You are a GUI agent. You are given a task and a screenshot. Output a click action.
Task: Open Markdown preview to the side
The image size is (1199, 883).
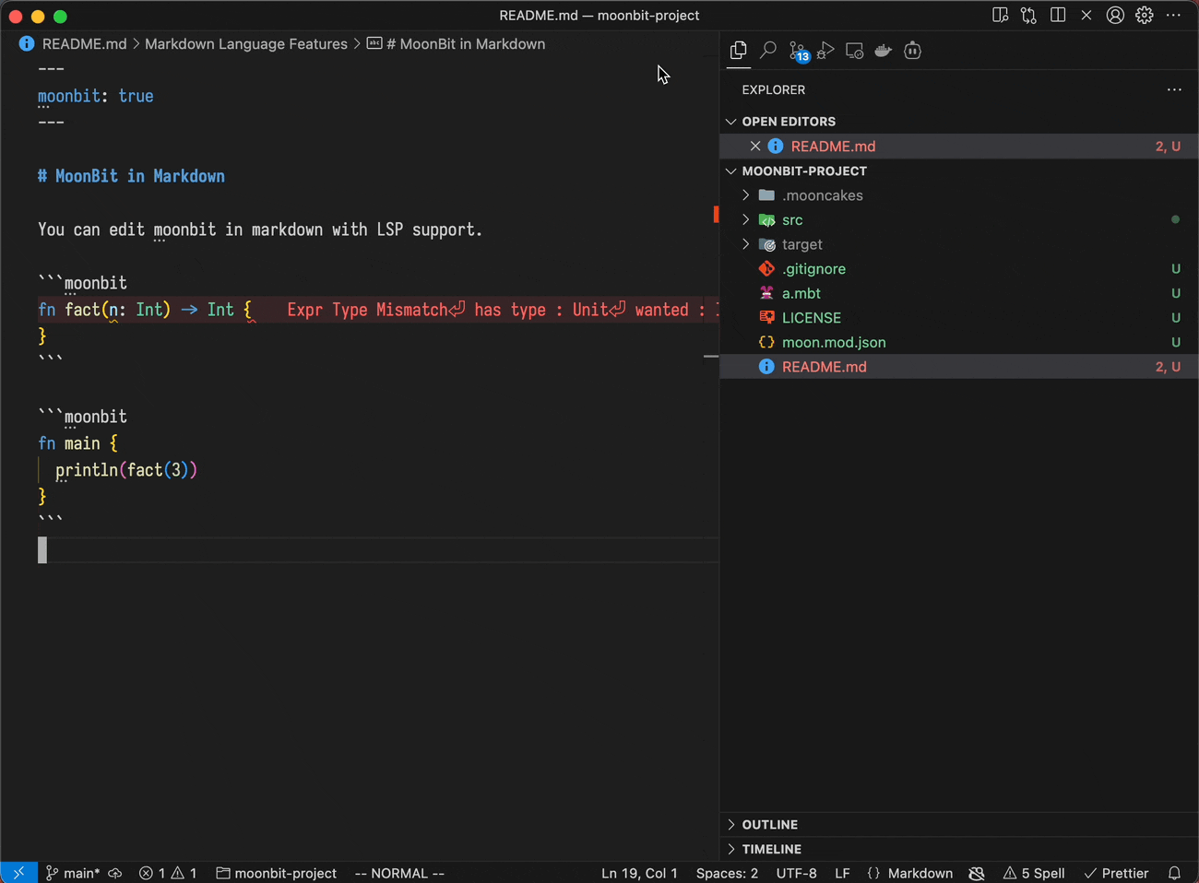pyautogui.click(x=1000, y=16)
